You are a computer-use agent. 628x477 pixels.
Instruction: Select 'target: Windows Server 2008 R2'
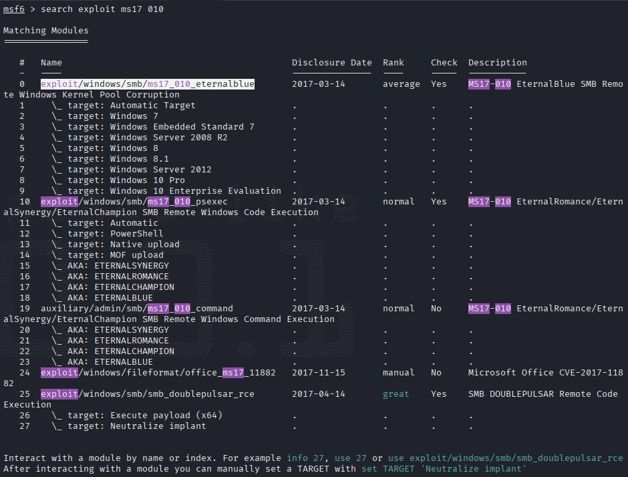coord(148,138)
